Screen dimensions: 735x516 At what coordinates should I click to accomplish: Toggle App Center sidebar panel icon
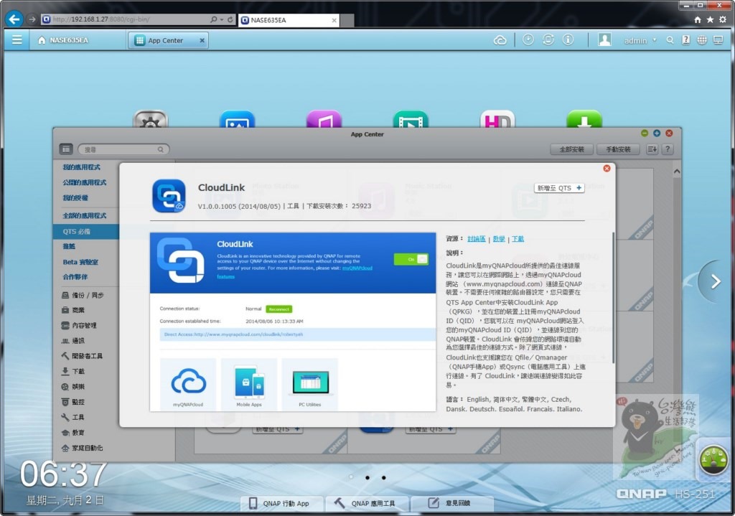click(65, 149)
